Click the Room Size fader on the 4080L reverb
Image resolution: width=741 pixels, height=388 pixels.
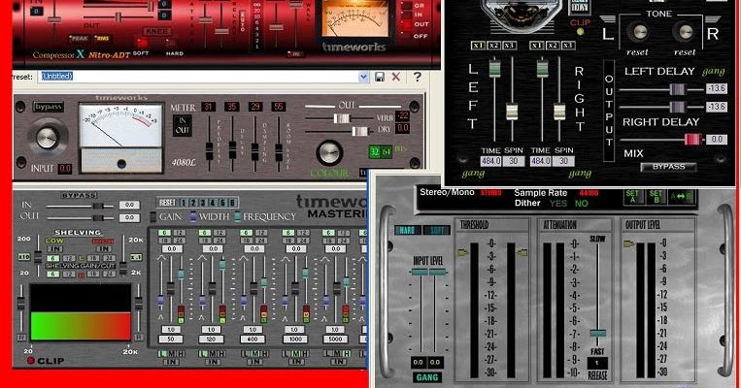[x=279, y=153]
